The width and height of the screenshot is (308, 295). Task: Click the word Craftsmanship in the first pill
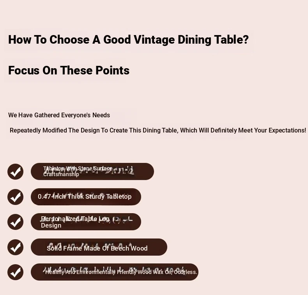tap(61, 174)
